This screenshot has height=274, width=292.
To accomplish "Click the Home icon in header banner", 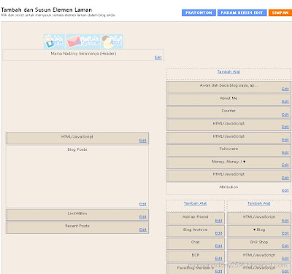I will point(54,42).
